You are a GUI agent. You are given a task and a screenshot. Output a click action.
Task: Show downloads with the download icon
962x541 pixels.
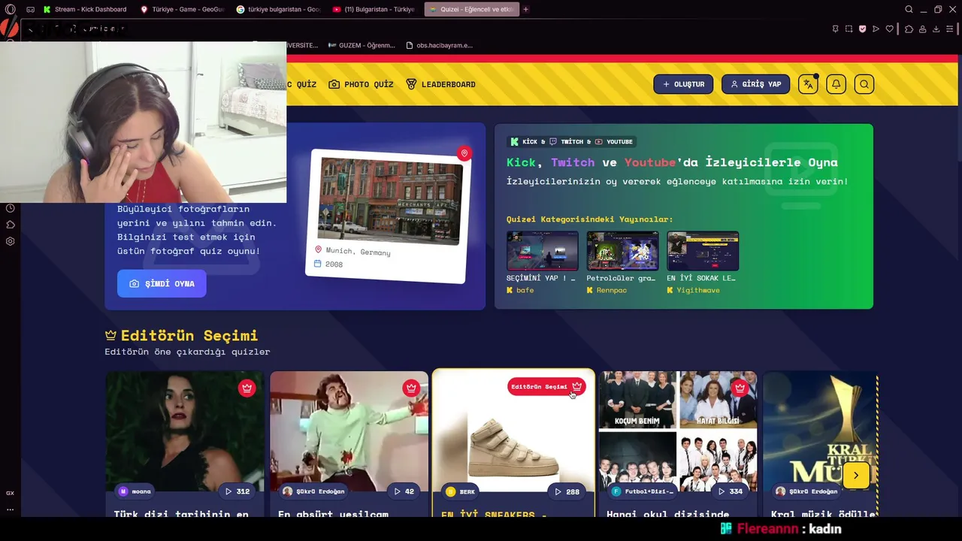pyautogui.click(x=936, y=29)
